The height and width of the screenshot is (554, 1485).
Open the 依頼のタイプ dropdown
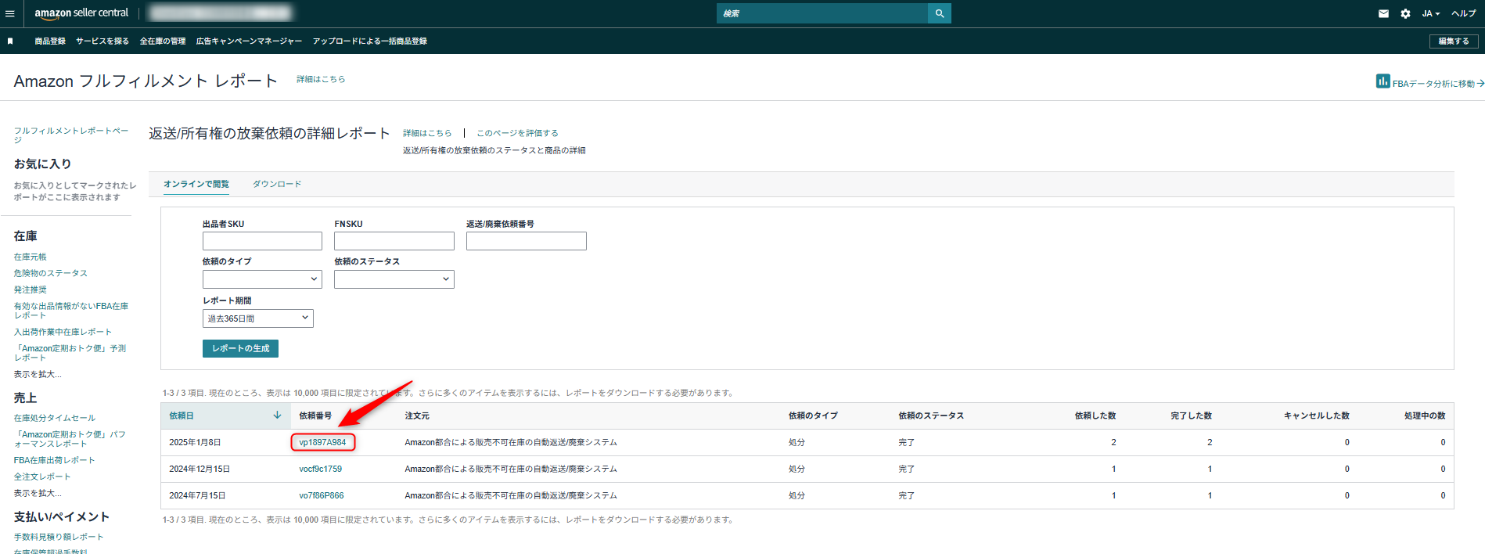point(262,279)
